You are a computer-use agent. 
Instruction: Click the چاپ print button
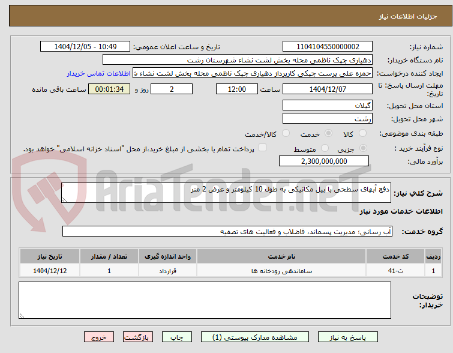[177, 337]
